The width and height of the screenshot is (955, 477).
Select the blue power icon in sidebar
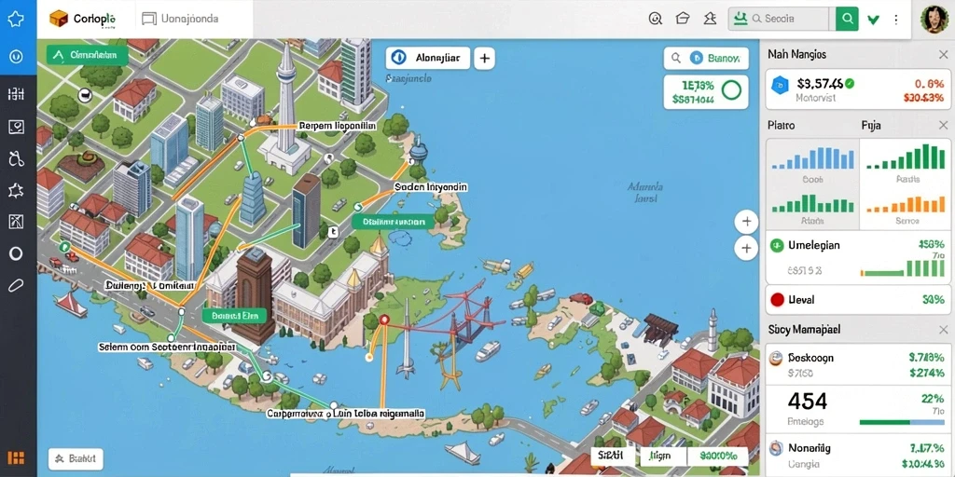pos(16,57)
